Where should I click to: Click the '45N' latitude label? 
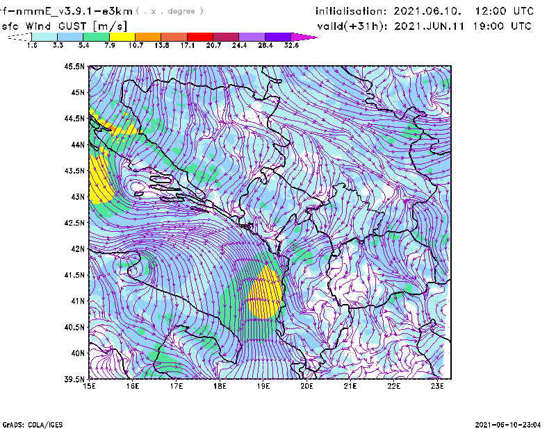[x=78, y=92]
